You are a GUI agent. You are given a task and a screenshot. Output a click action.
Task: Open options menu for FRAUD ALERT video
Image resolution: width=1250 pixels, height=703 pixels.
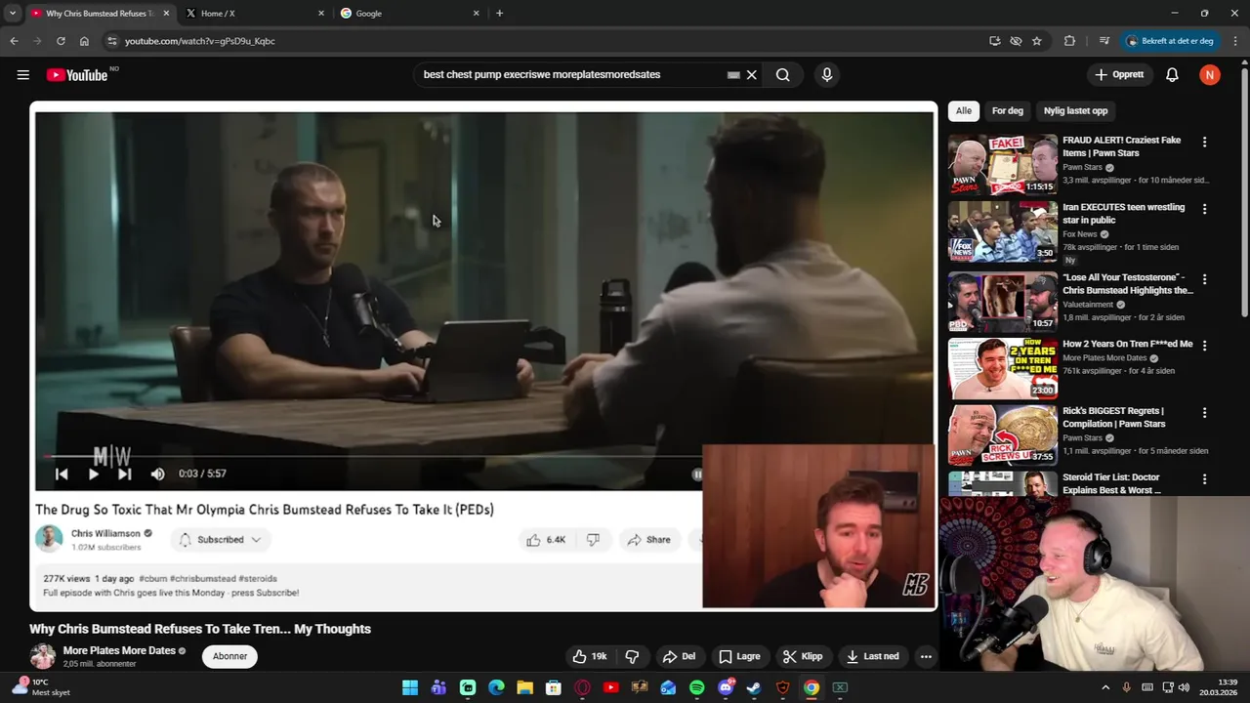[1204, 142]
